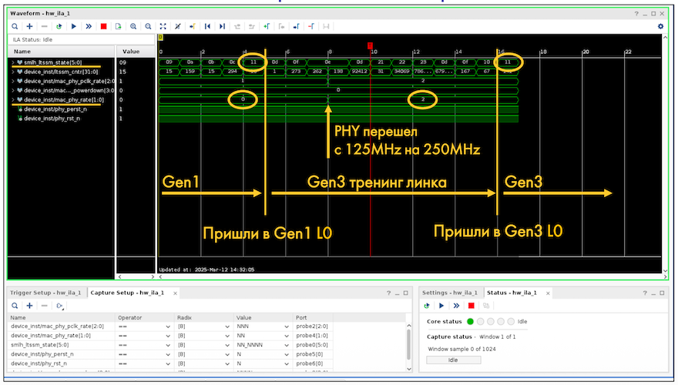This screenshot has height=385, width=678.
Task: Open help for Capture Setup panel
Action: click(x=388, y=293)
